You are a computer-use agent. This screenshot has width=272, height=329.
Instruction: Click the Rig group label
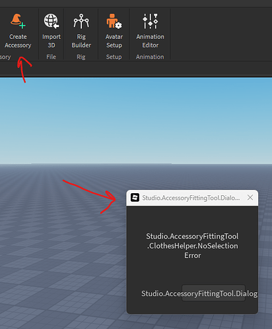click(81, 57)
